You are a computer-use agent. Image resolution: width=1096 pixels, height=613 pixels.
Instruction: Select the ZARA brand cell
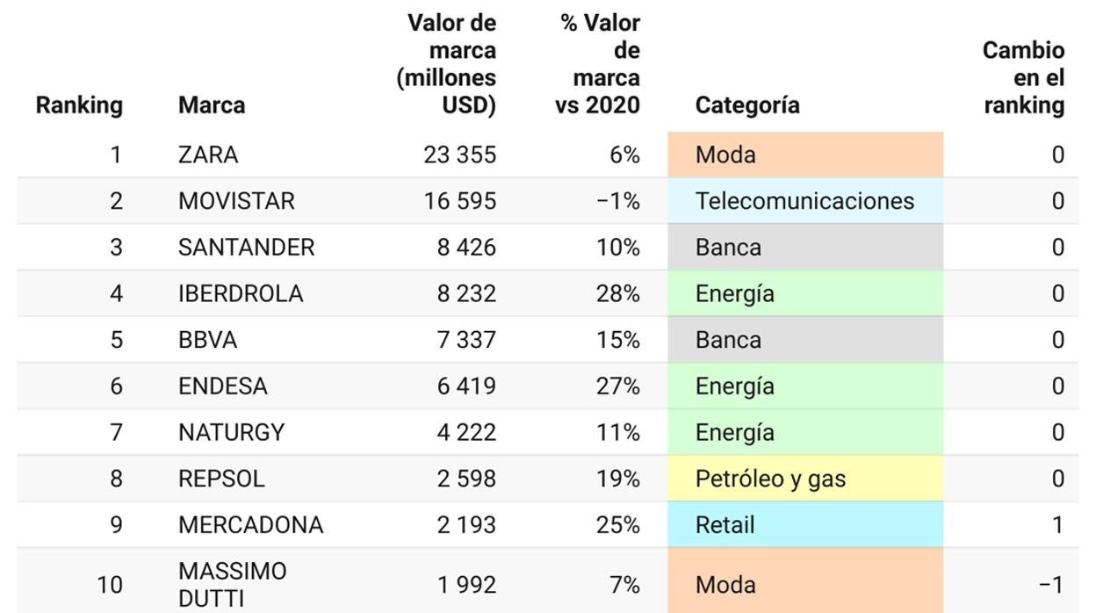coord(208,155)
